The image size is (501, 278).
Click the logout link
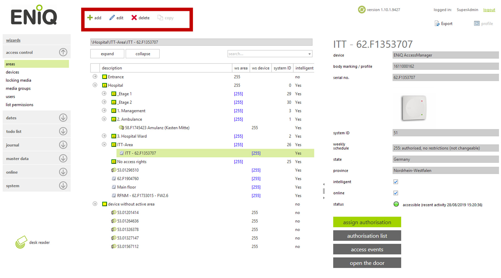click(489, 10)
